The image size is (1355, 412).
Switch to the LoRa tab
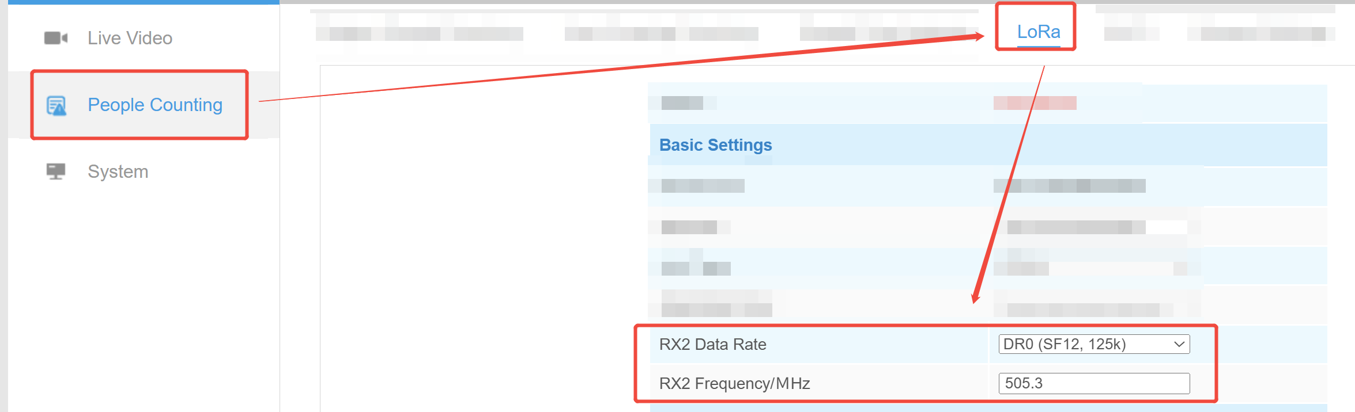(1038, 32)
